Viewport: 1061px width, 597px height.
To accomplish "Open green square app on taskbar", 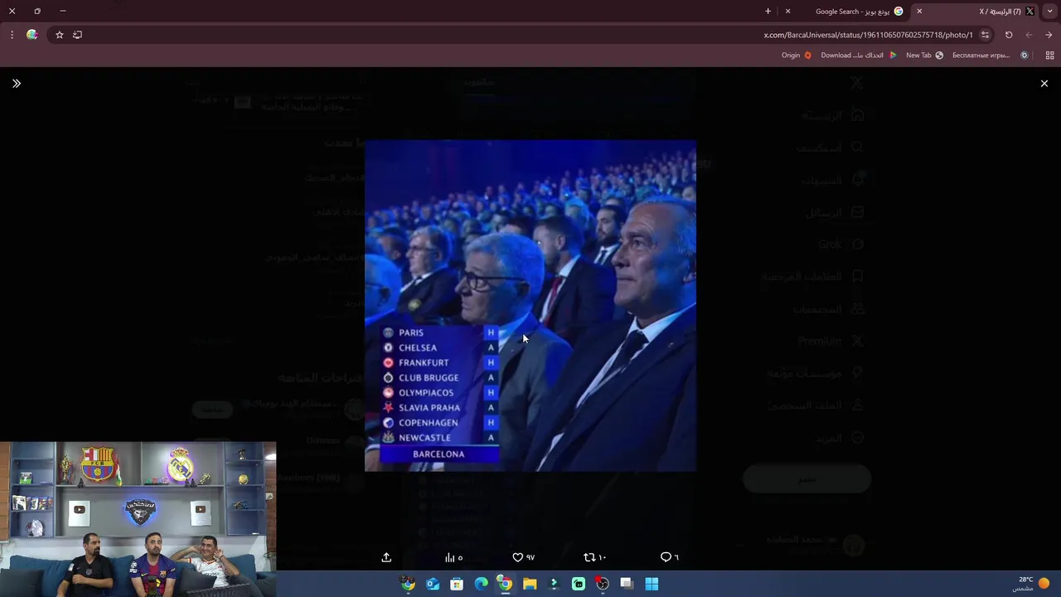I will [x=578, y=585].
